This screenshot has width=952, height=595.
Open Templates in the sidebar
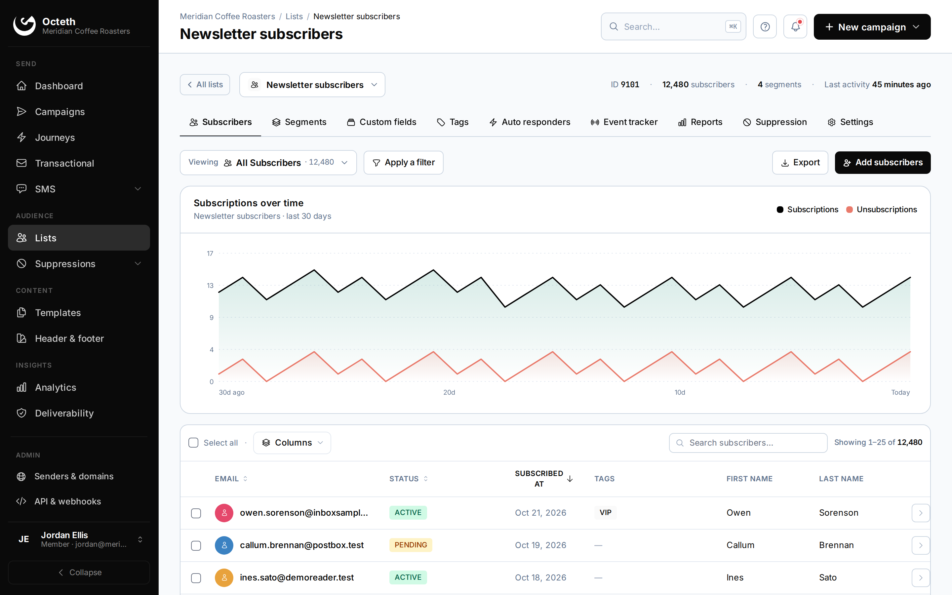coord(79,313)
